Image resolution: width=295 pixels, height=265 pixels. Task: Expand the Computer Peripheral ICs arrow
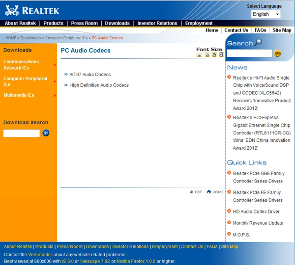tap(55, 81)
